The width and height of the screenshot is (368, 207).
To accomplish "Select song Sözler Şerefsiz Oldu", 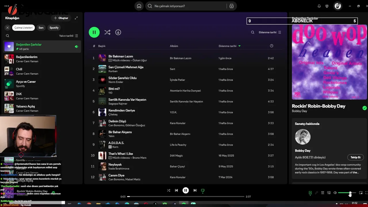I will click(185, 80).
